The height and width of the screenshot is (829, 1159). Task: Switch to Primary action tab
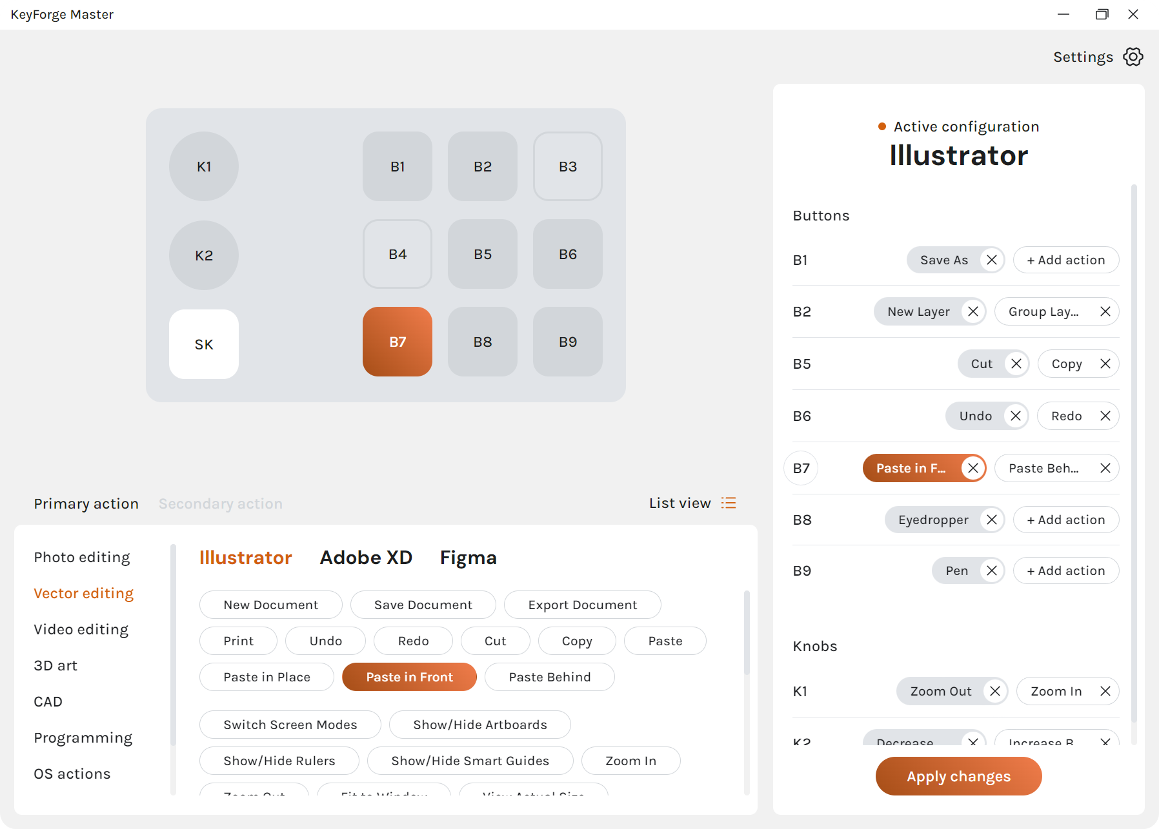(x=86, y=503)
